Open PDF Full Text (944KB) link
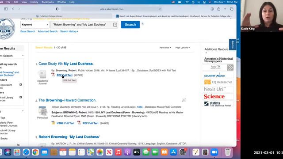Viewport: 283px width, 159px height. point(90,123)
